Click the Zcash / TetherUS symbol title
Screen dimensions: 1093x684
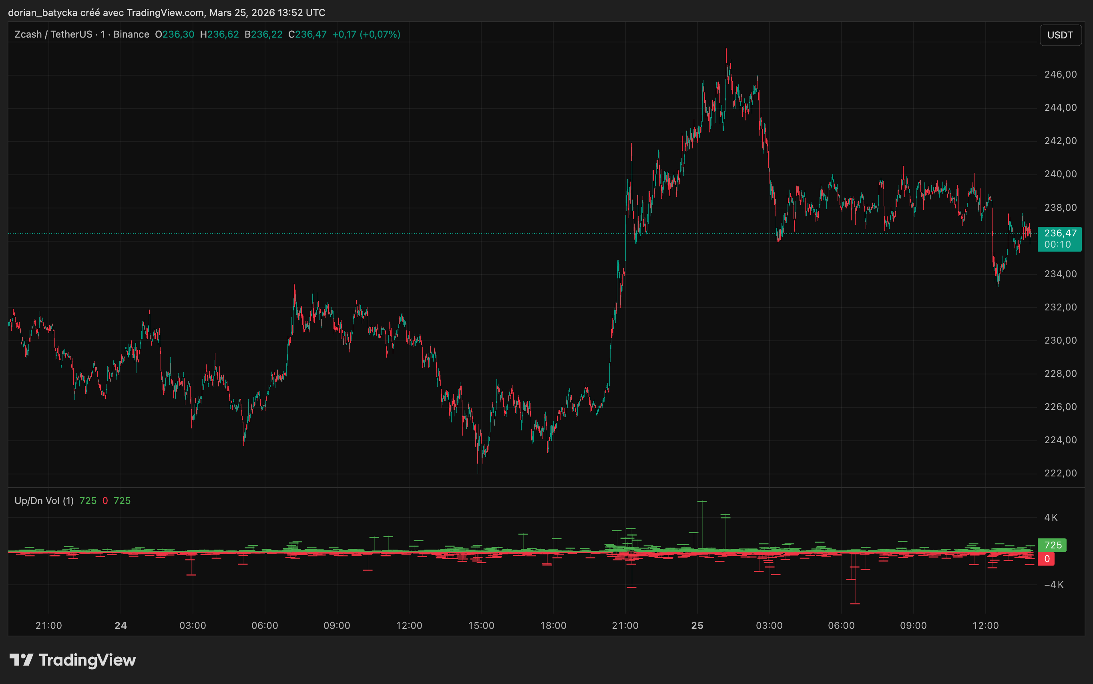click(53, 34)
